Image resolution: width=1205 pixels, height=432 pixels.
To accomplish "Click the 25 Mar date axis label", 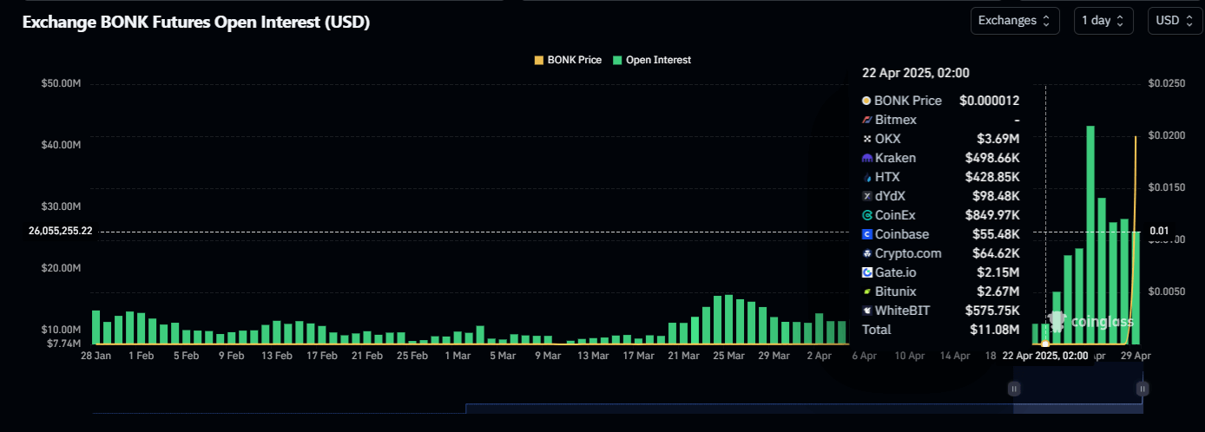I will tap(728, 356).
